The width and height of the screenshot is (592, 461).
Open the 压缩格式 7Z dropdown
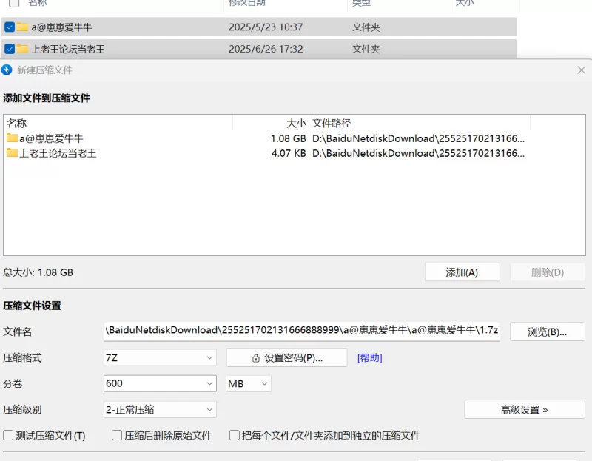[x=160, y=358]
